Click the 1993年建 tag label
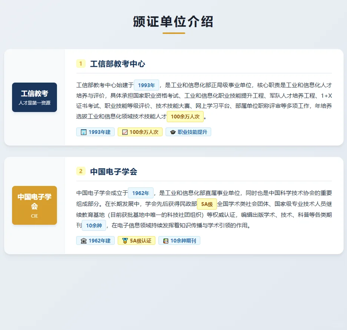The image size is (347, 330). [100, 132]
